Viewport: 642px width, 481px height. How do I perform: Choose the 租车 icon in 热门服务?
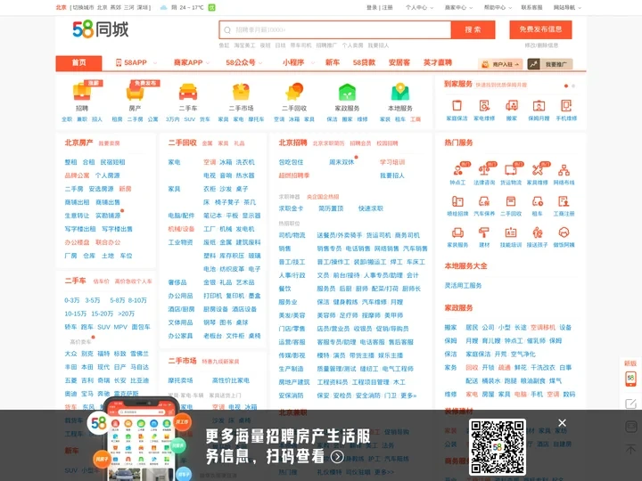[x=537, y=200]
